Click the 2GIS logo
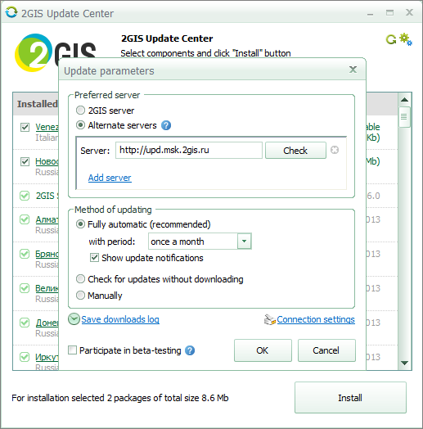423x429 pixels. [x=56, y=52]
